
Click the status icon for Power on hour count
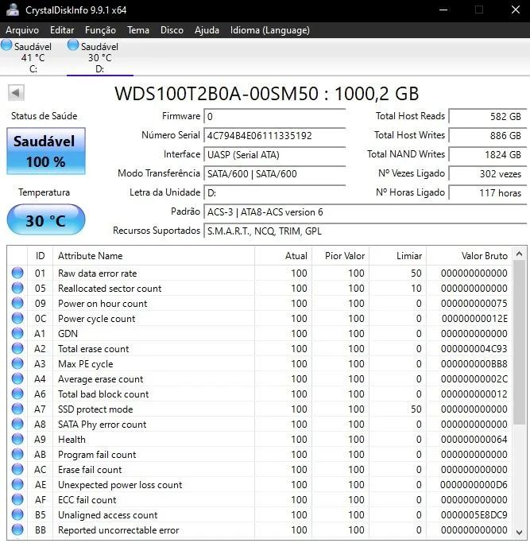[17, 303]
